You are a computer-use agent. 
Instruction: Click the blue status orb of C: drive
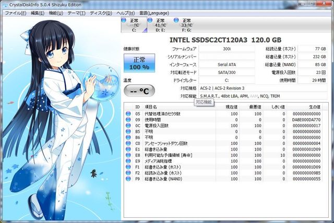(124, 20)
